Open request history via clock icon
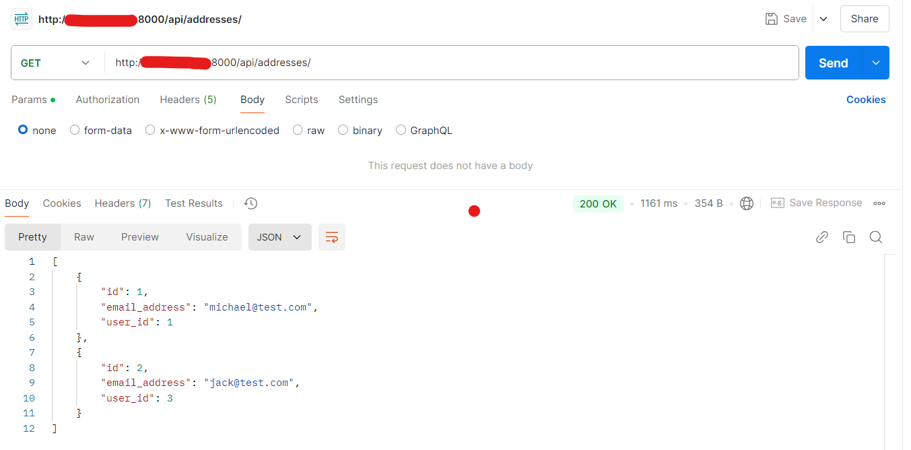Viewport: 911px width, 450px height. pyautogui.click(x=250, y=203)
